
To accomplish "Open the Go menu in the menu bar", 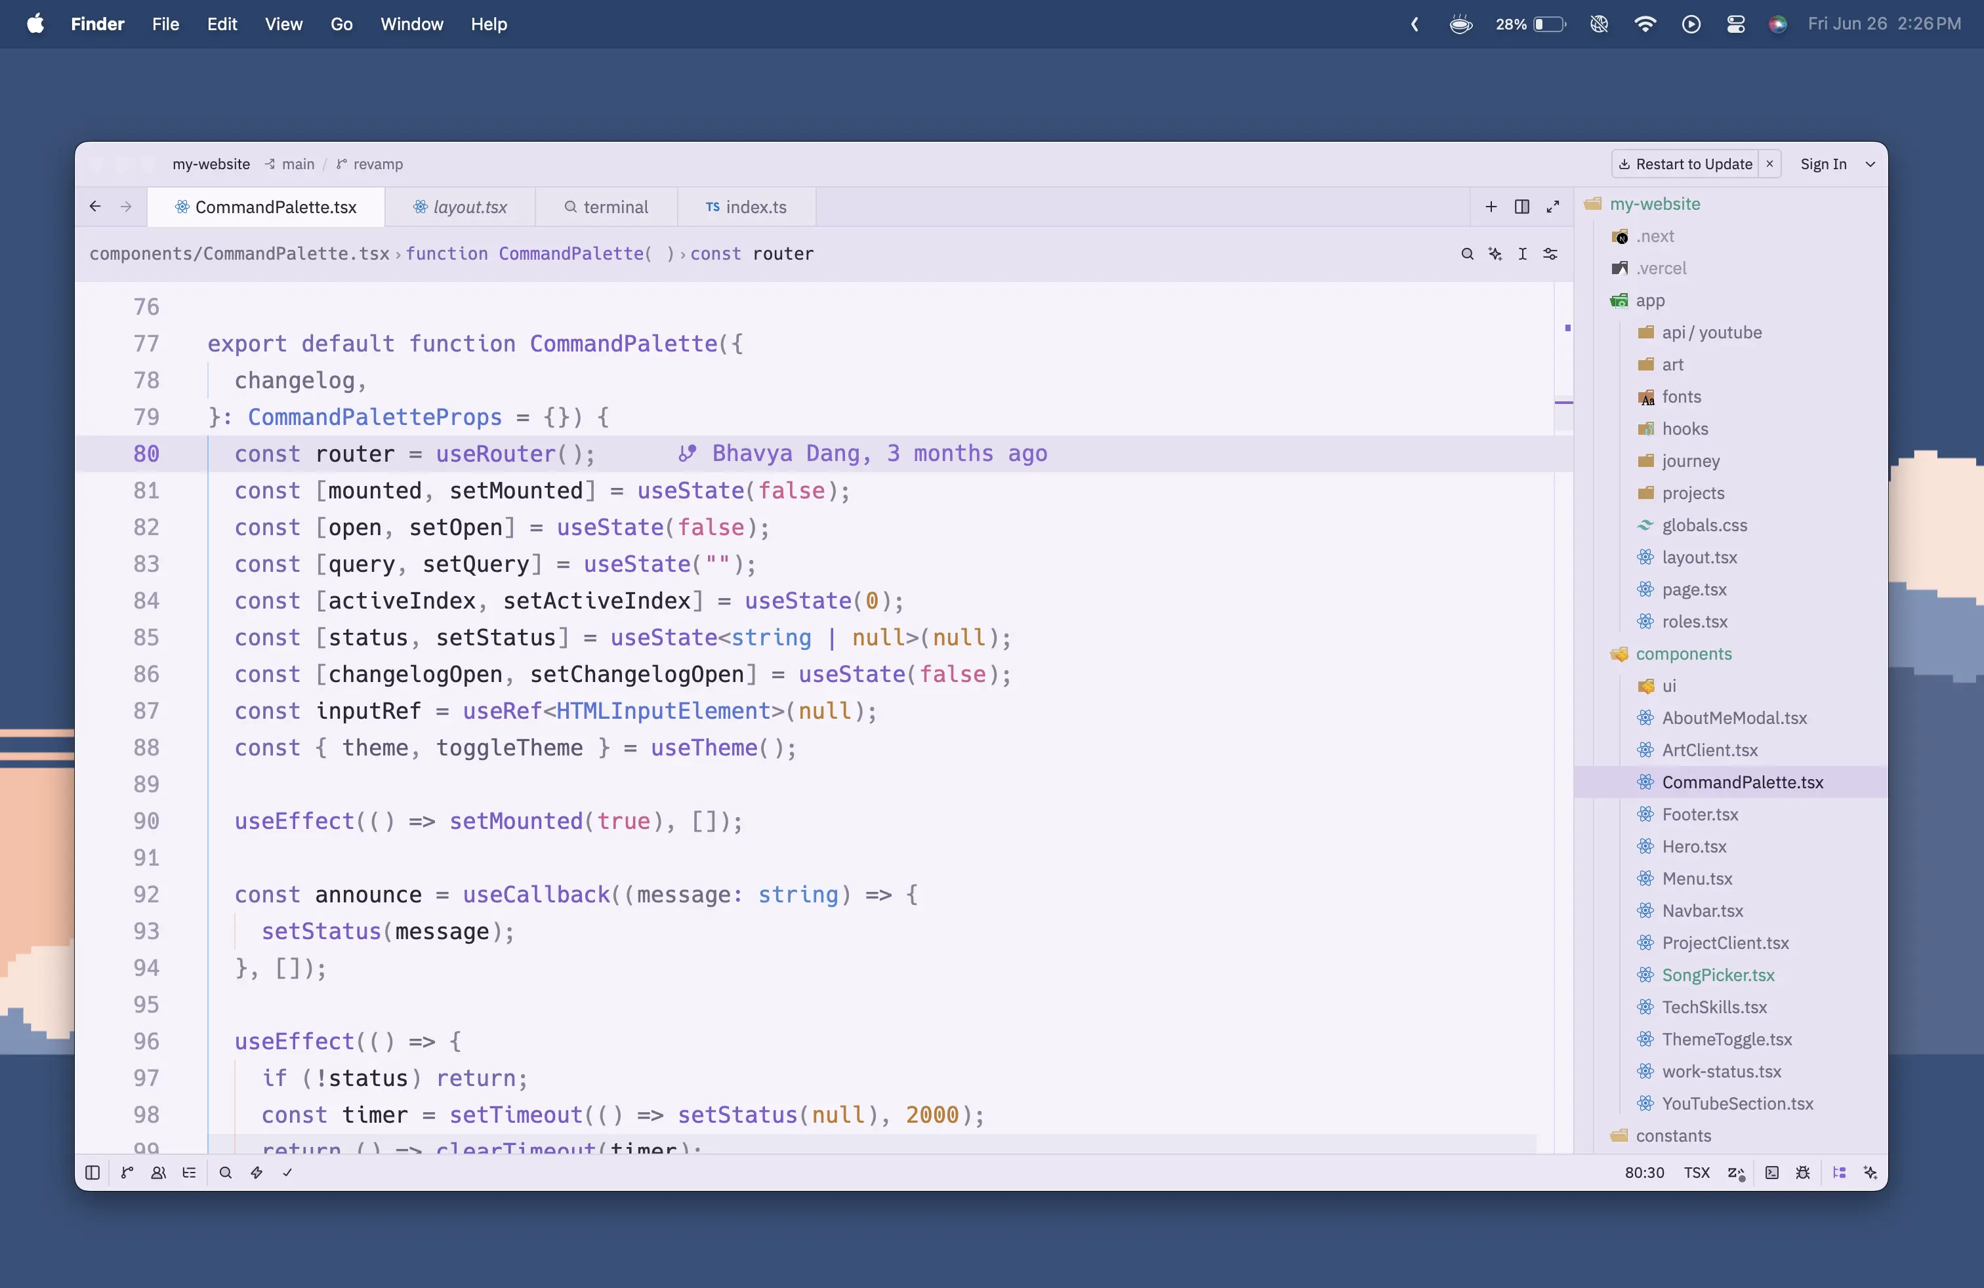I will (x=341, y=24).
